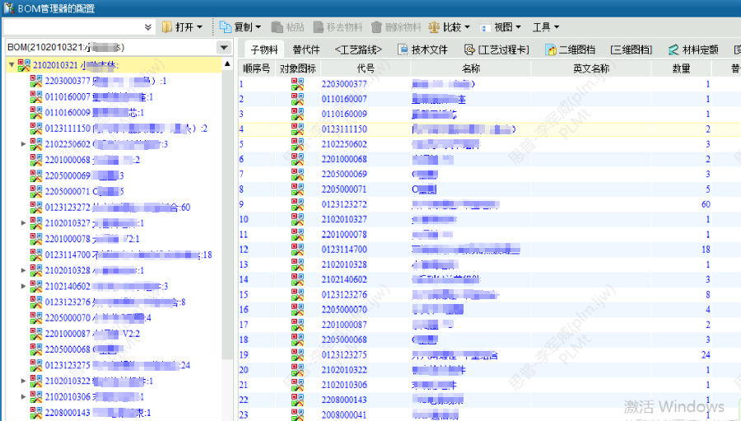Expand tree node 2102010327
This screenshot has width=741, height=421.
[23, 222]
